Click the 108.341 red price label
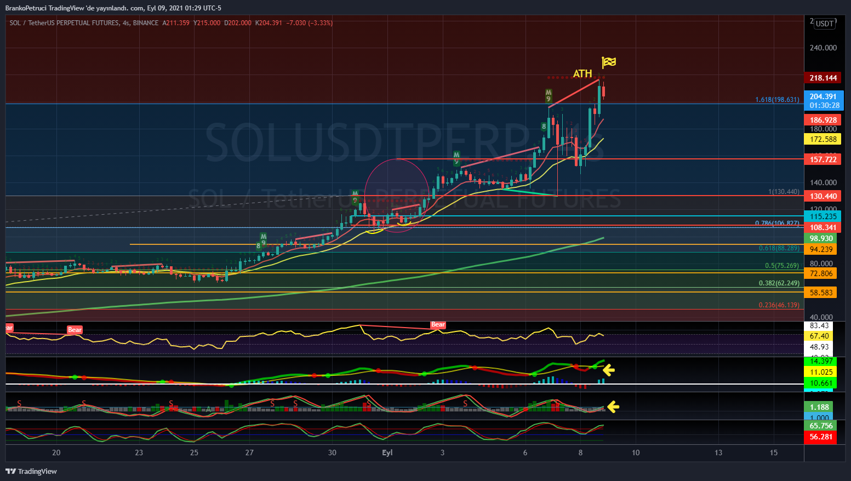 click(823, 227)
